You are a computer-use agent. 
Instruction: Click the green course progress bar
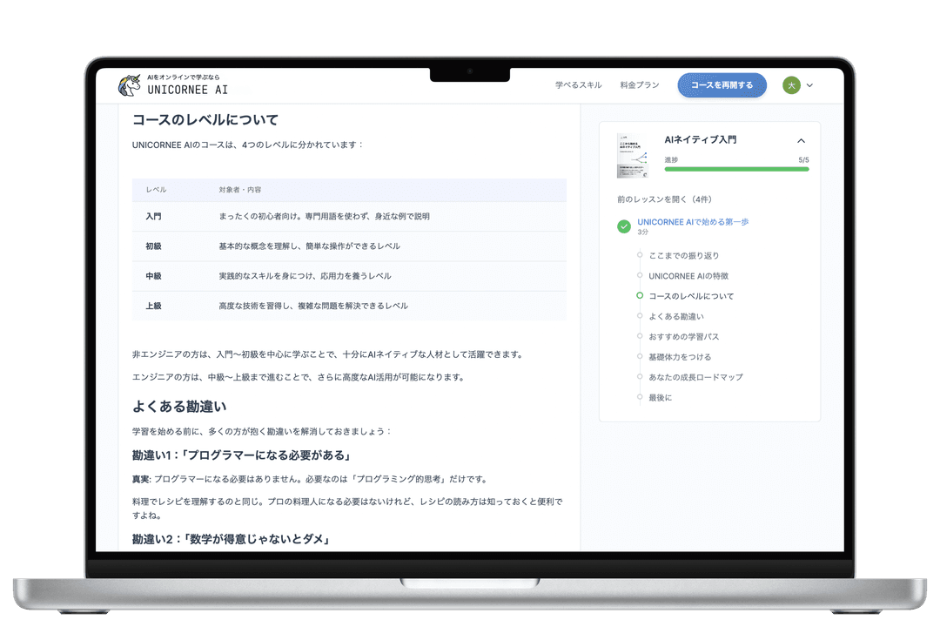click(736, 169)
